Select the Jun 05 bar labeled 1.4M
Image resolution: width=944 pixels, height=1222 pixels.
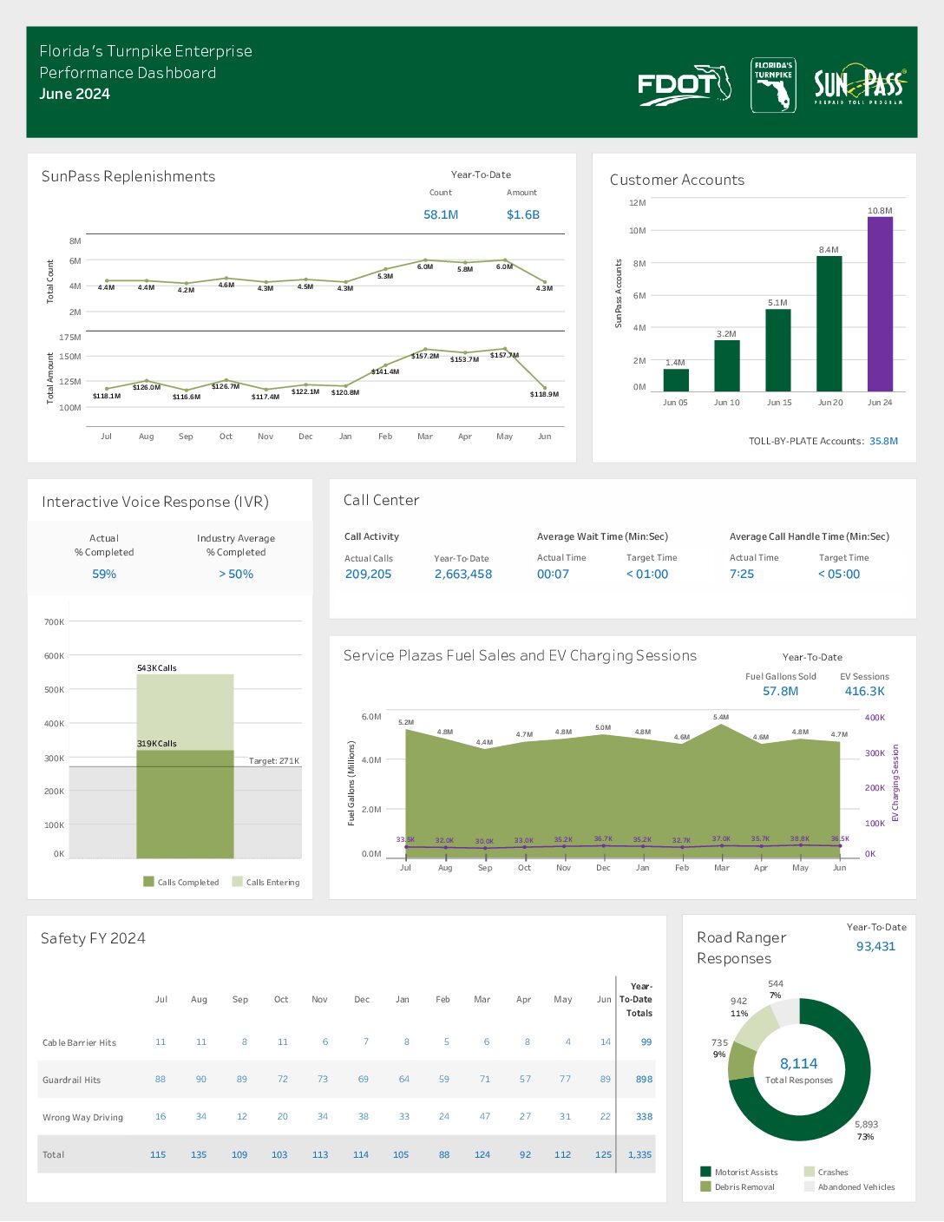click(x=676, y=380)
